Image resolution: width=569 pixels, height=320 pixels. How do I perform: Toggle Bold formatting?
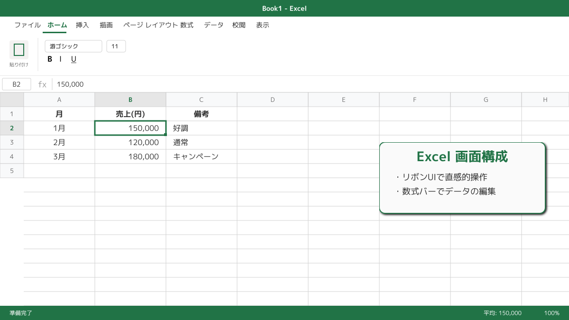(x=50, y=59)
